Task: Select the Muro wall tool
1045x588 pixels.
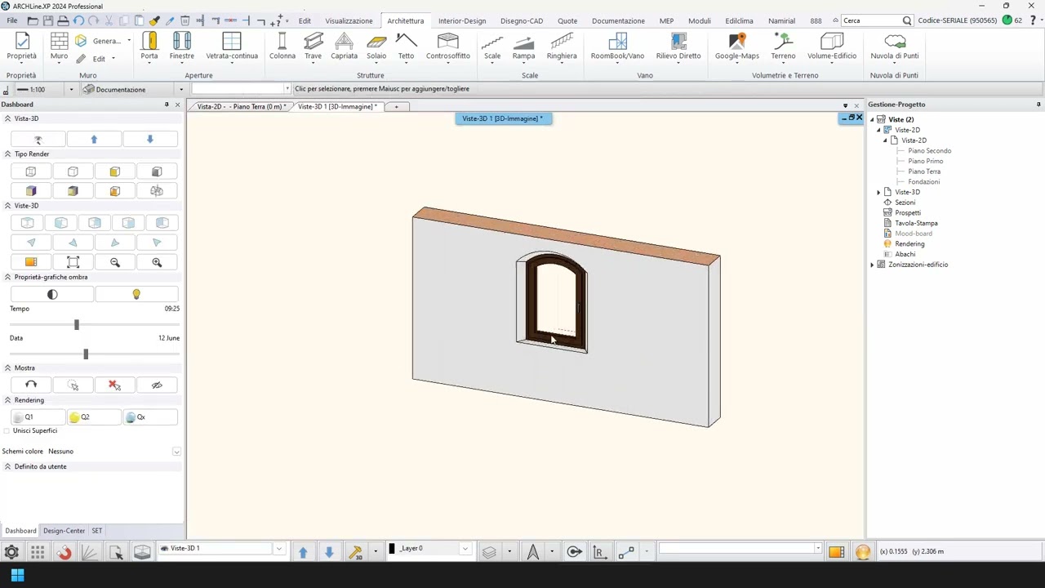Action: tap(59, 46)
